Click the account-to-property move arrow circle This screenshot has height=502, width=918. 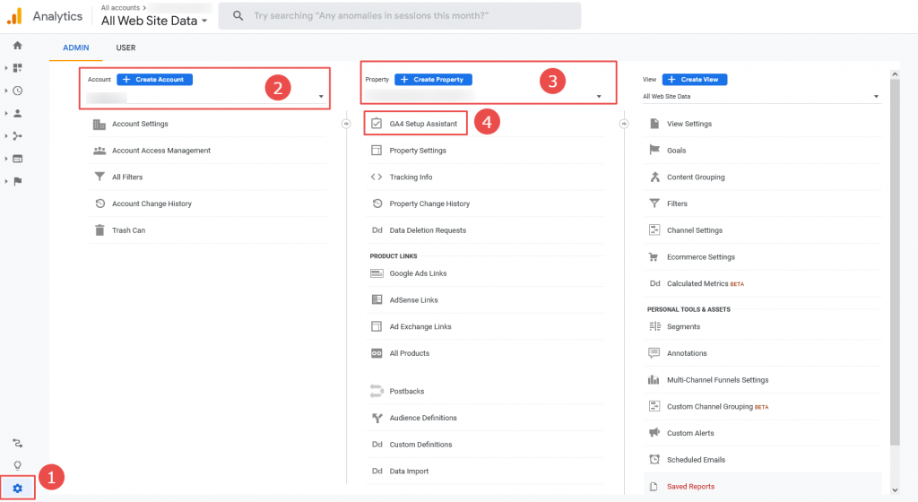(346, 124)
